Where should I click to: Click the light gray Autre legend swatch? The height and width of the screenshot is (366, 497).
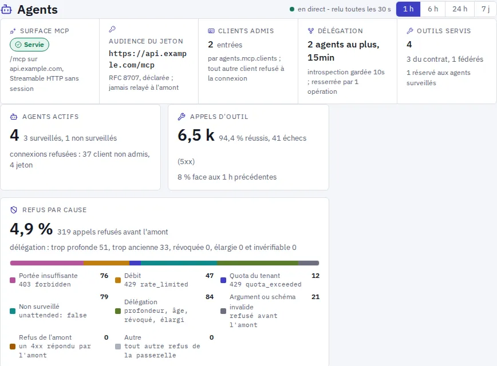coord(118,347)
